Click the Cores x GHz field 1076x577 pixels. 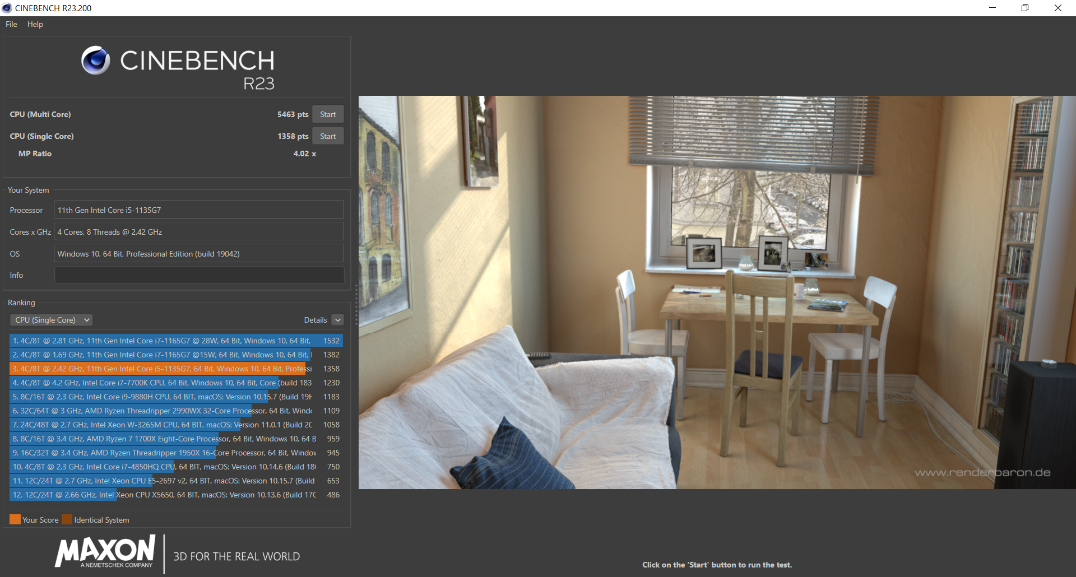click(x=199, y=232)
